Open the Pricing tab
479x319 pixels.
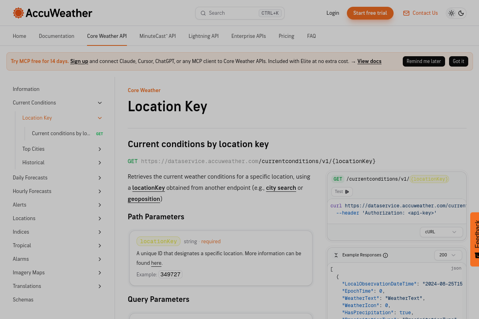click(x=286, y=36)
